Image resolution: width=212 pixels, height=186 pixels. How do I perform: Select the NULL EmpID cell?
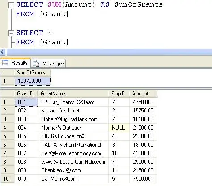119,128
